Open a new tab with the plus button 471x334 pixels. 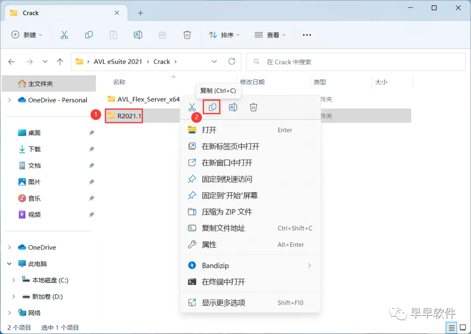coord(140,13)
